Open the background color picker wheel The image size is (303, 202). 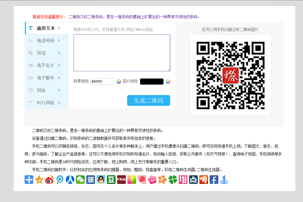(119, 82)
